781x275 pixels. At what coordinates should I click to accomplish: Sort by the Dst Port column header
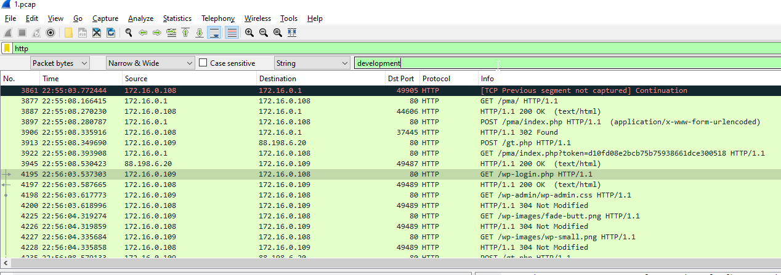point(402,78)
